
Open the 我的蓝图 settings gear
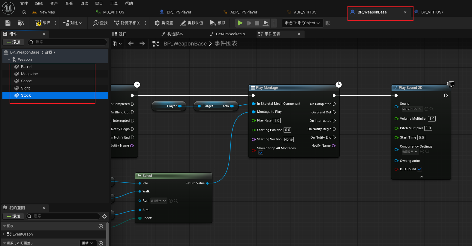104,216
